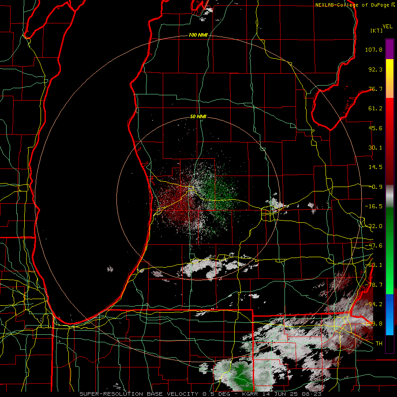Click the yellow-orange segment of velocity color bar
This screenshot has height=397, width=397.
(390, 79)
